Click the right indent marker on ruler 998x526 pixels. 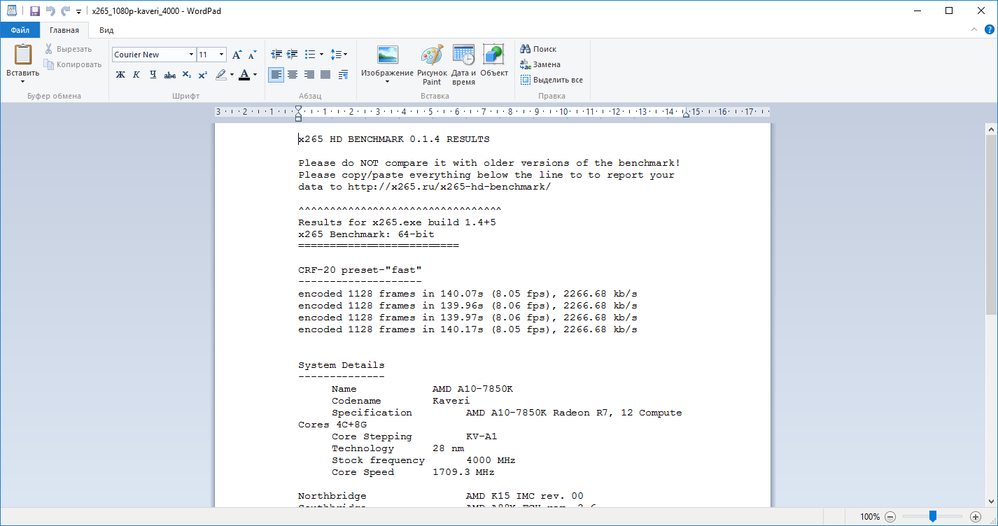686,114
